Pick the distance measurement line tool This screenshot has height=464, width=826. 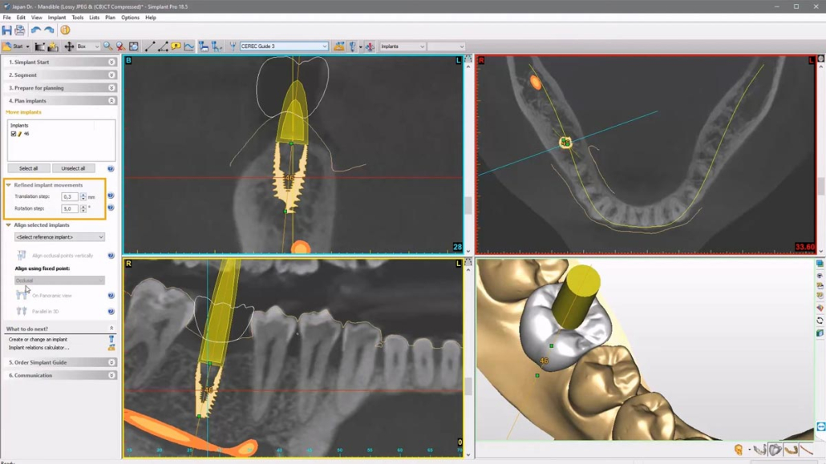point(150,46)
